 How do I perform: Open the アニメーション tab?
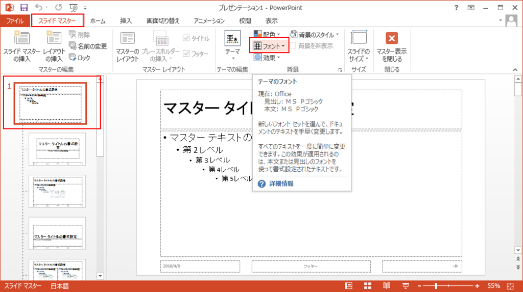pyautogui.click(x=209, y=21)
